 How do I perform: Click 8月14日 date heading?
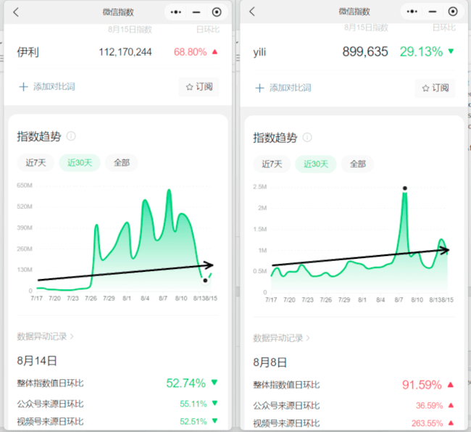click(37, 361)
